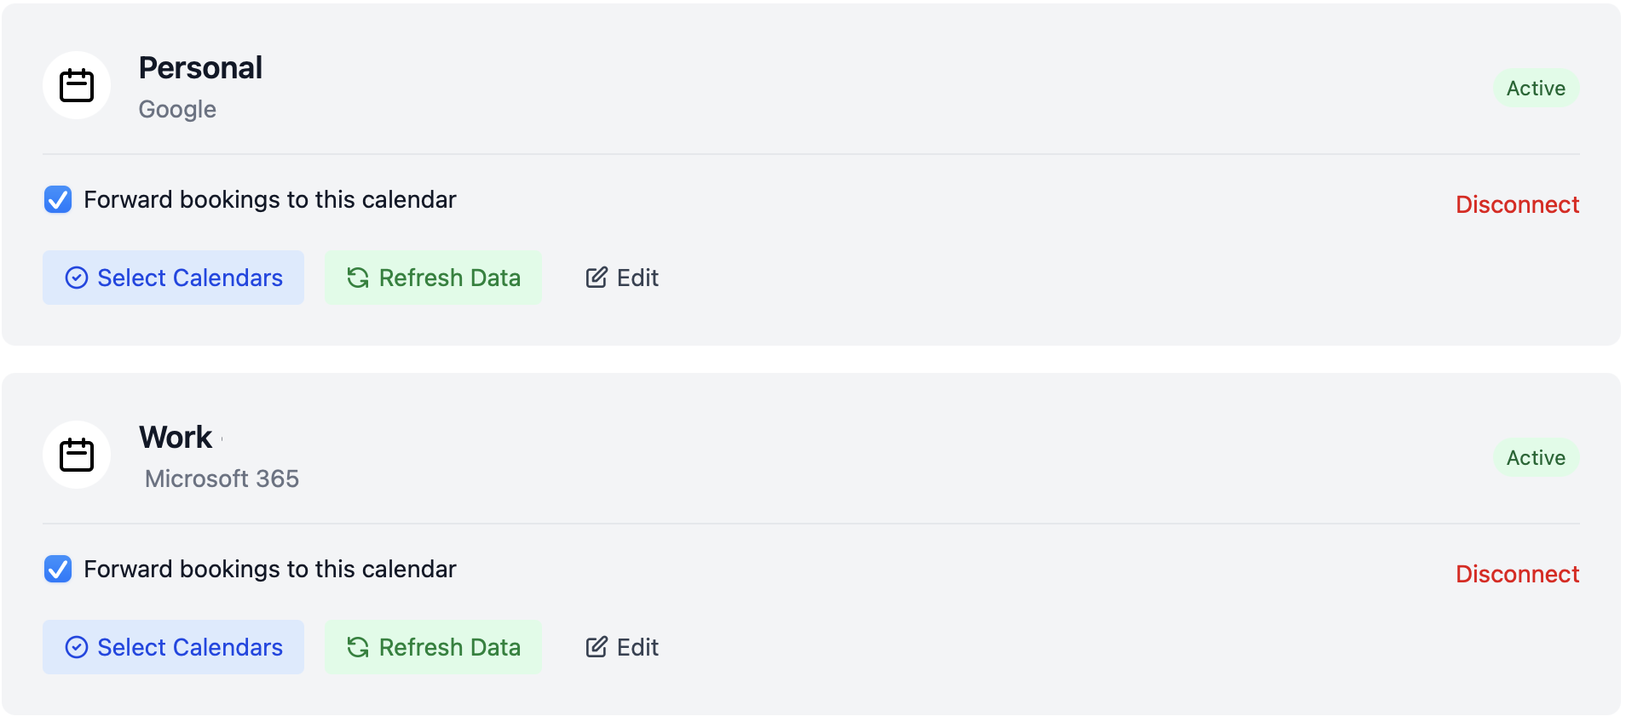The height and width of the screenshot is (722, 1626).
Task: Uncheck forward bookings for the Personal calendar
Action: tap(58, 200)
